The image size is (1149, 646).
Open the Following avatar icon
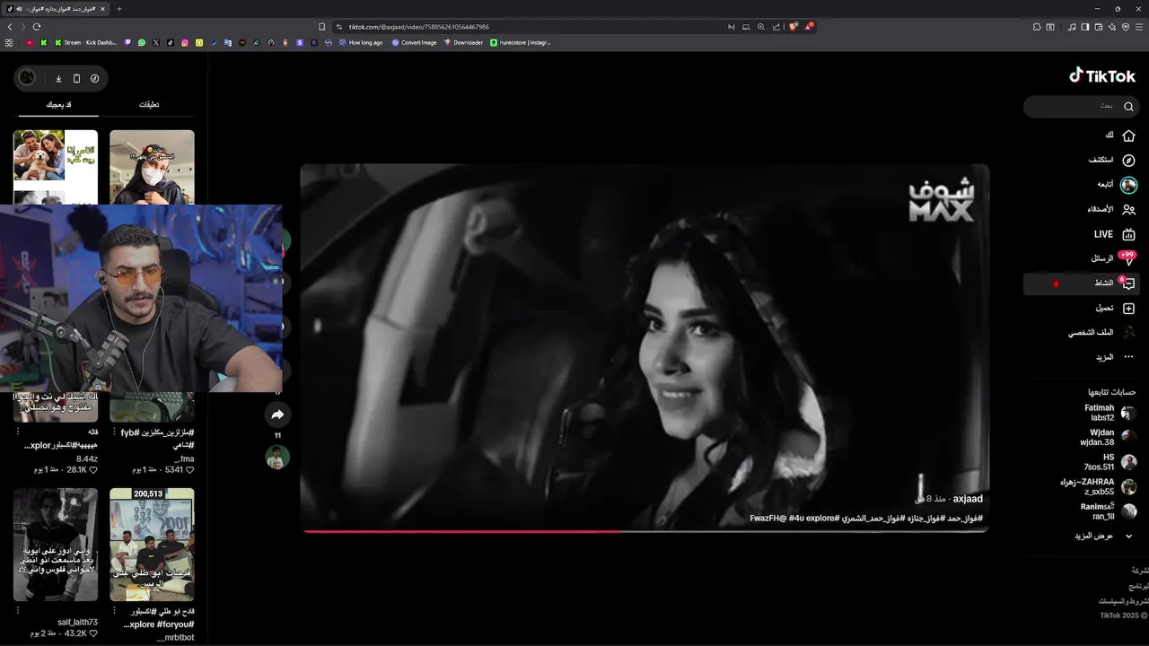click(1128, 185)
